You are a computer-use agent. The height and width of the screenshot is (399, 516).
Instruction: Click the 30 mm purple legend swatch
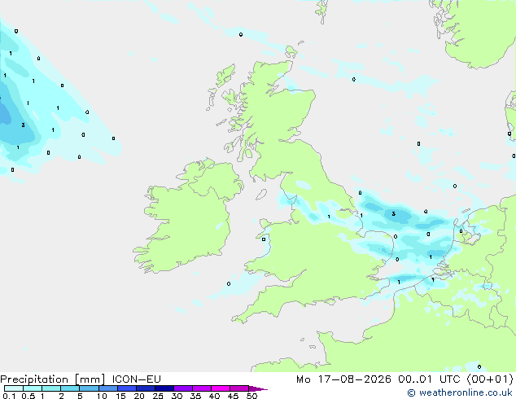pyautogui.click(x=183, y=388)
